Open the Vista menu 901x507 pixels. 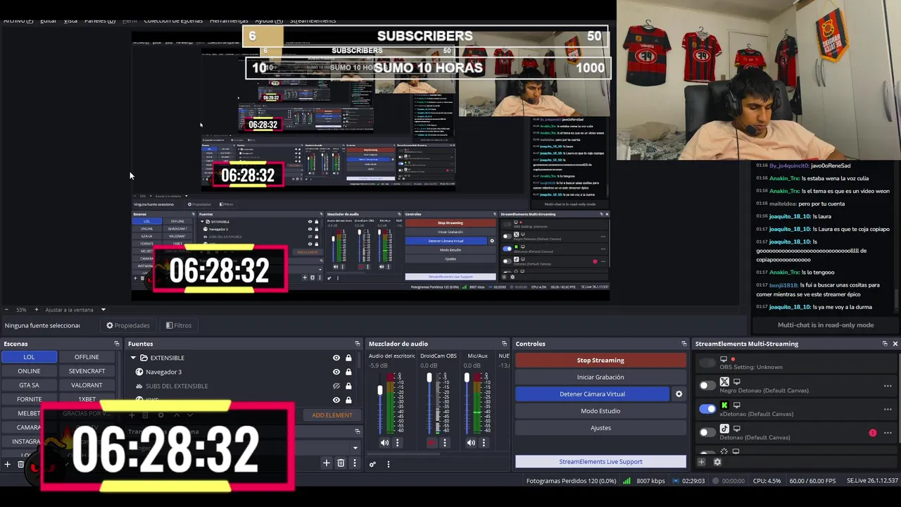tap(71, 20)
